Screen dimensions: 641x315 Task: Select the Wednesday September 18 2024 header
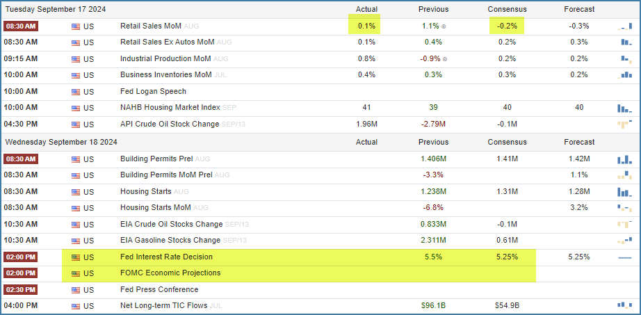(x=61, y=142)
